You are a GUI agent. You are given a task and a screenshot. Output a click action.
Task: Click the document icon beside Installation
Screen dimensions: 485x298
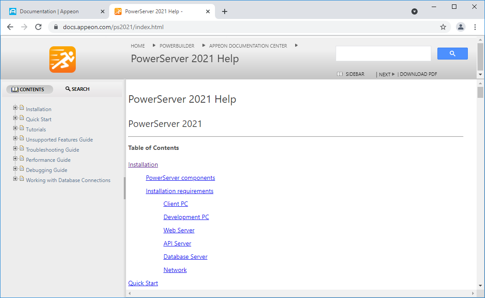(22, 108)
